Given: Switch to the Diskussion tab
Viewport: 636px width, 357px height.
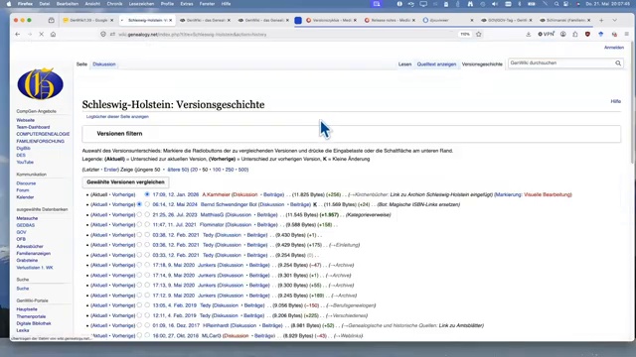Looking at the screenshot, I should [103, 64].
